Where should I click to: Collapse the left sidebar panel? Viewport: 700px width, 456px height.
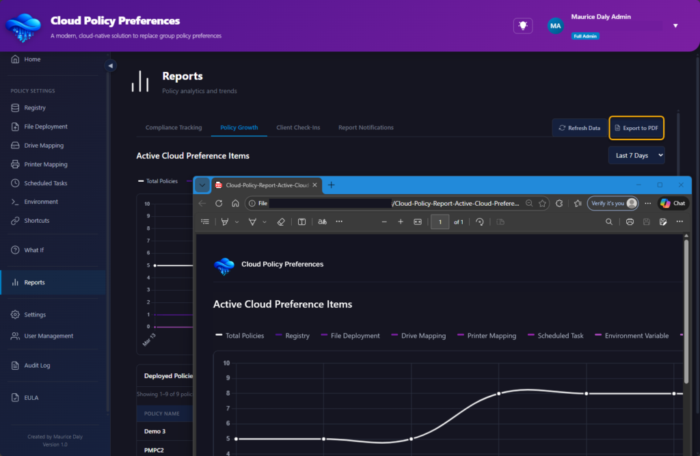pos(110,66)
